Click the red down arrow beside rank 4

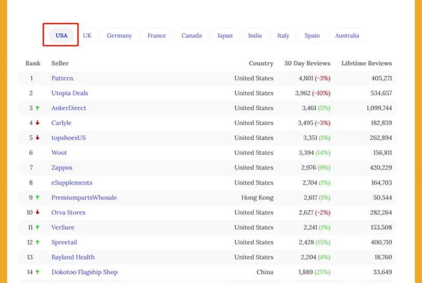tap(37, 123)
